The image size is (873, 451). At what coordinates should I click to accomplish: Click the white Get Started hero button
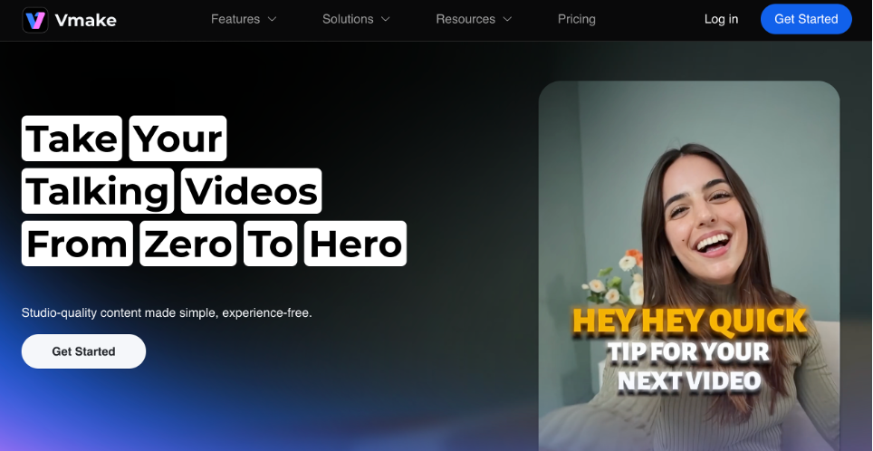[83, 351]
